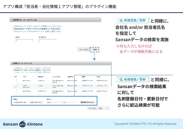Click the 検索 button in upper dialog
The width and height of the screenshot is (183, 129).
(x=95, y=49)
